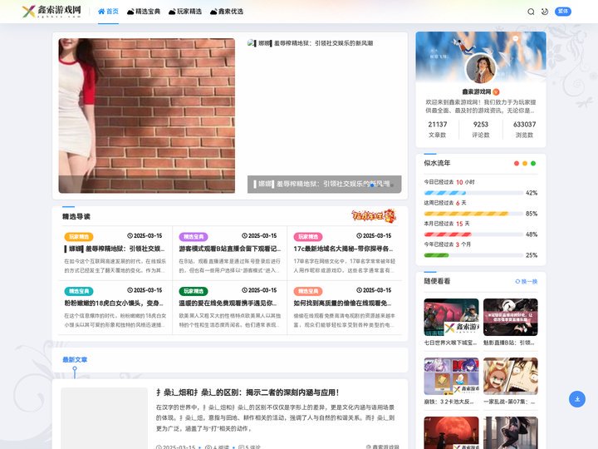The image size is (598, 449).
Task: Open 玩家精选 nav menu
Action: 185,12
